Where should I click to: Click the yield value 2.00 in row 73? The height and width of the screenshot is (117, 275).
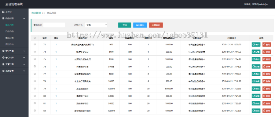130,45
